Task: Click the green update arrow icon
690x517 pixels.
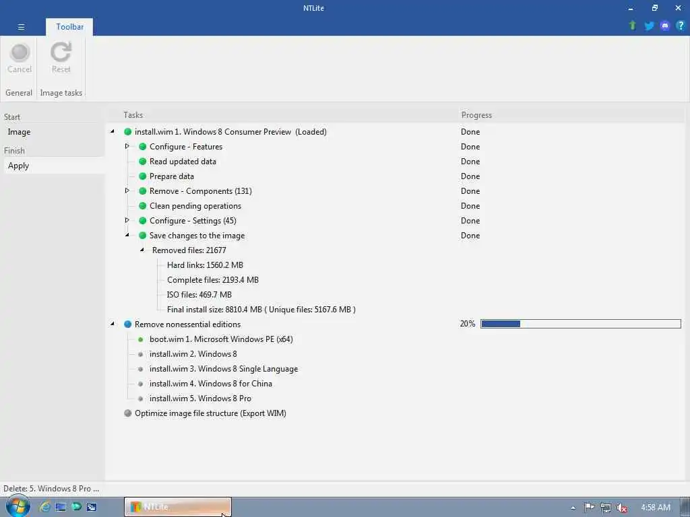Action: point(632,26)
